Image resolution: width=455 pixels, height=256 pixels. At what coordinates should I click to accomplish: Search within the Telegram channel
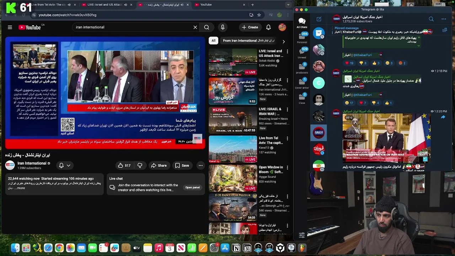(431, 19)
